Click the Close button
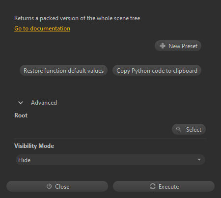The width and height of the screenshot is (221, 198). pyautogui.click(x=57, y=186)
